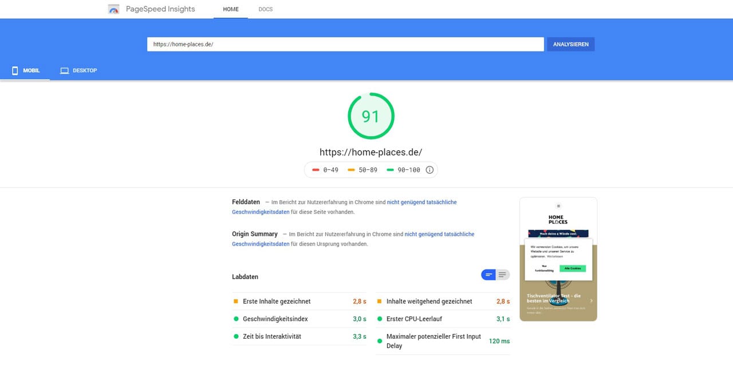Click the Felddaten heading
733x365 pixels.
pyautogui.click(x=246, y=202)
